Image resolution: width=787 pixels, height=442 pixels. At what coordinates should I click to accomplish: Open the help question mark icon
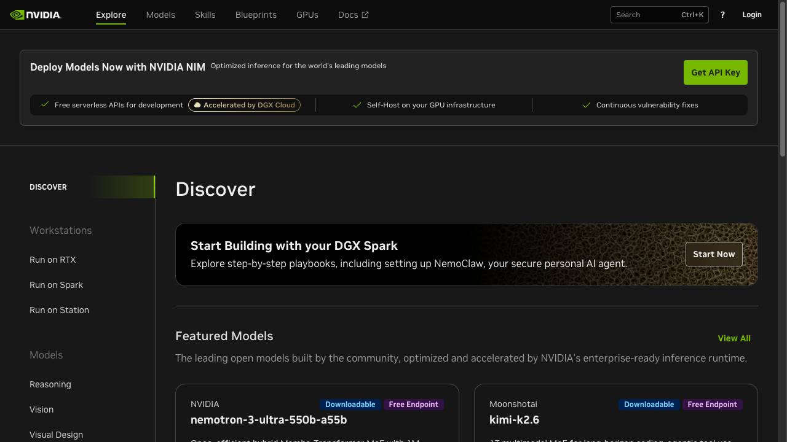[722, 15]
